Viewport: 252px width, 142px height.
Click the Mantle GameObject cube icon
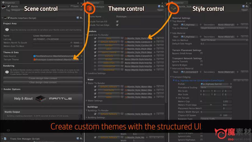click(x=4, y=7)
